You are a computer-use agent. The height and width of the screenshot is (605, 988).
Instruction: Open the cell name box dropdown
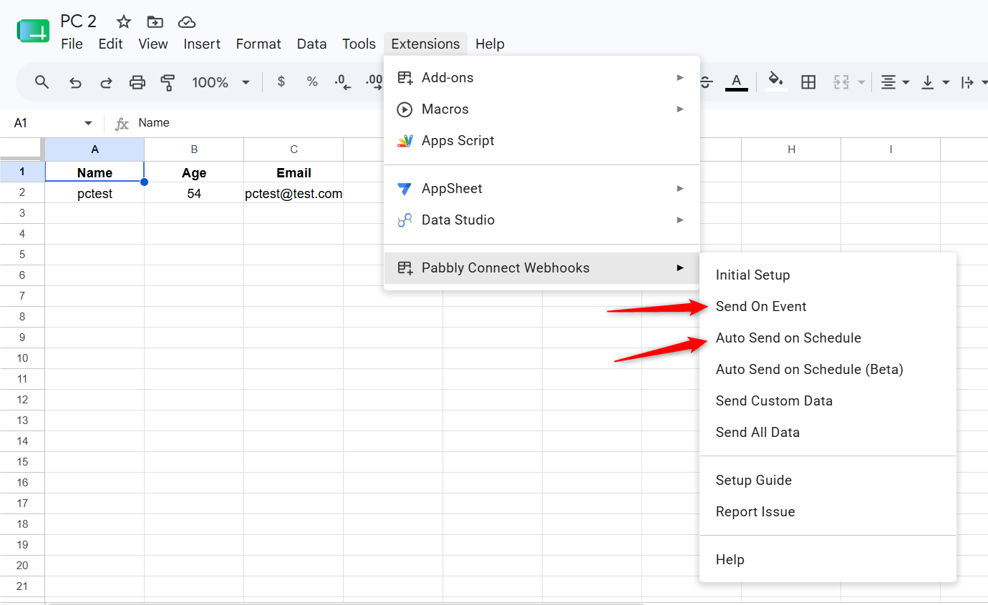click(88, 123)
